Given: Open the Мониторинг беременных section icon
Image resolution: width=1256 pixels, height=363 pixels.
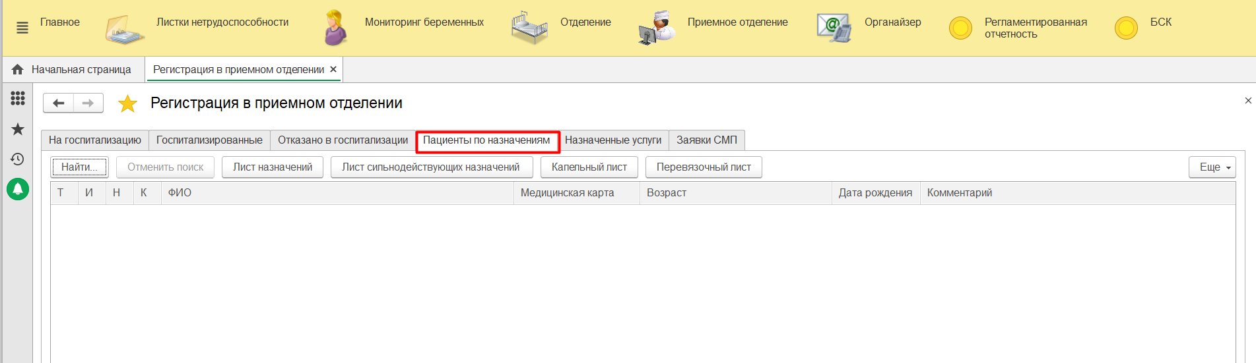Looking at the screenshot, I should 335,28.
